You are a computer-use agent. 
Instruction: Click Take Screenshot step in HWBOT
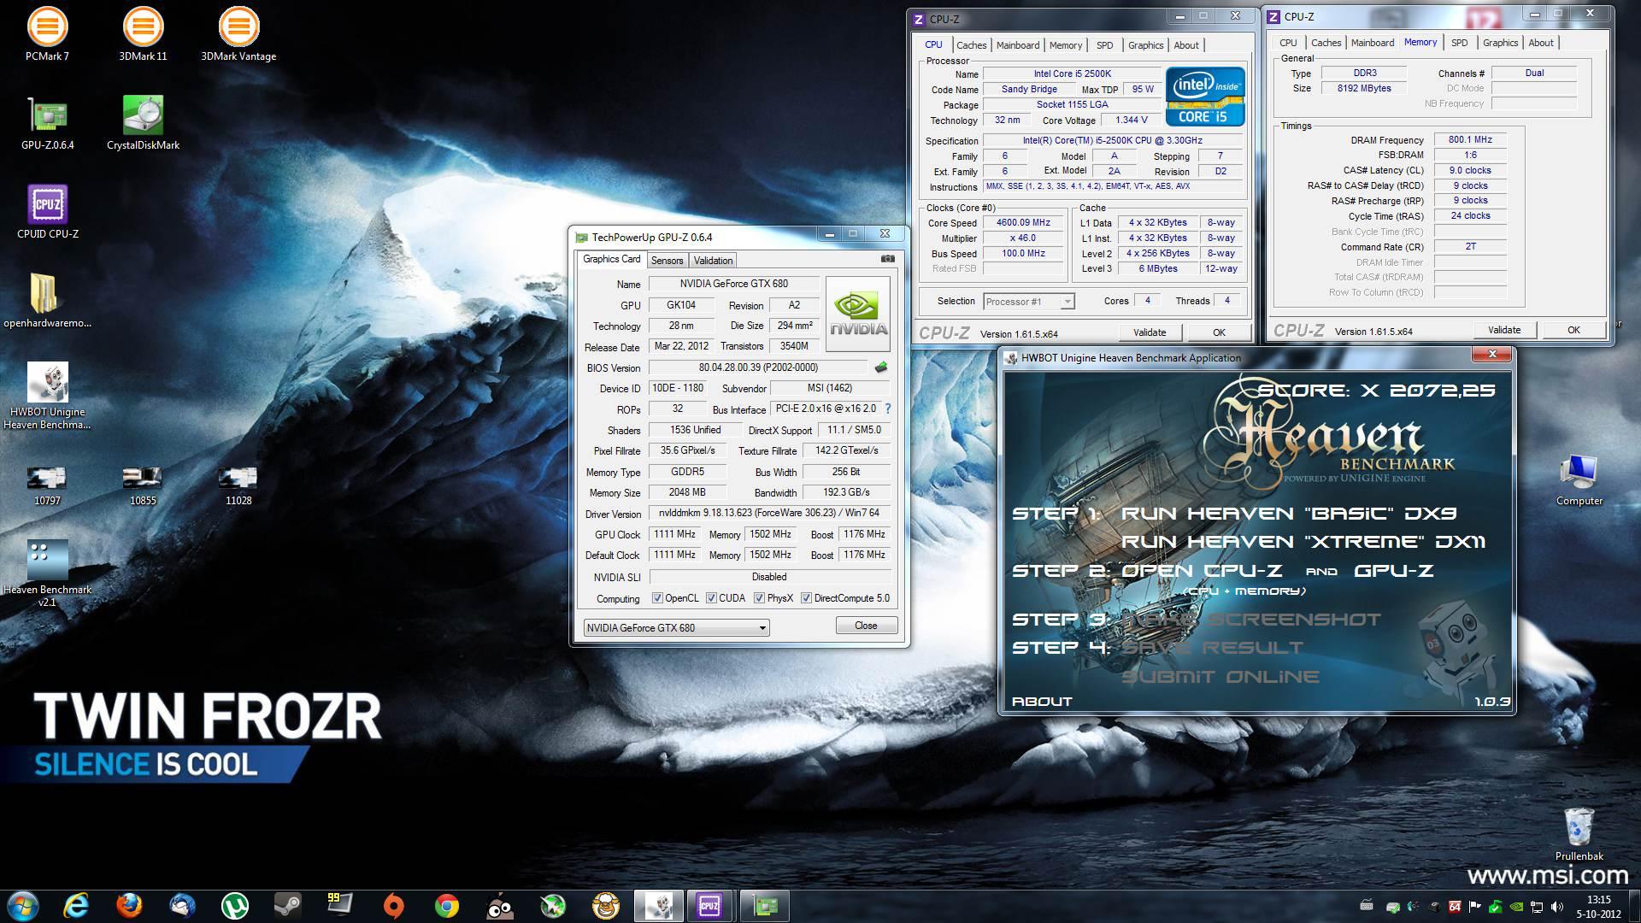tap(1250, 620)
